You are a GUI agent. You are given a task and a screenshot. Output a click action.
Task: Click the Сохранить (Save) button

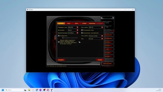61,60
